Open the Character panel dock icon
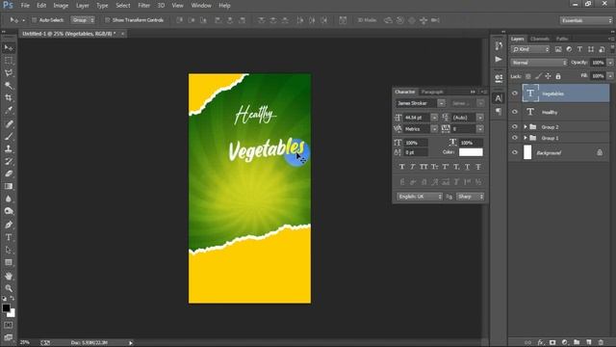 coord(499,98)
